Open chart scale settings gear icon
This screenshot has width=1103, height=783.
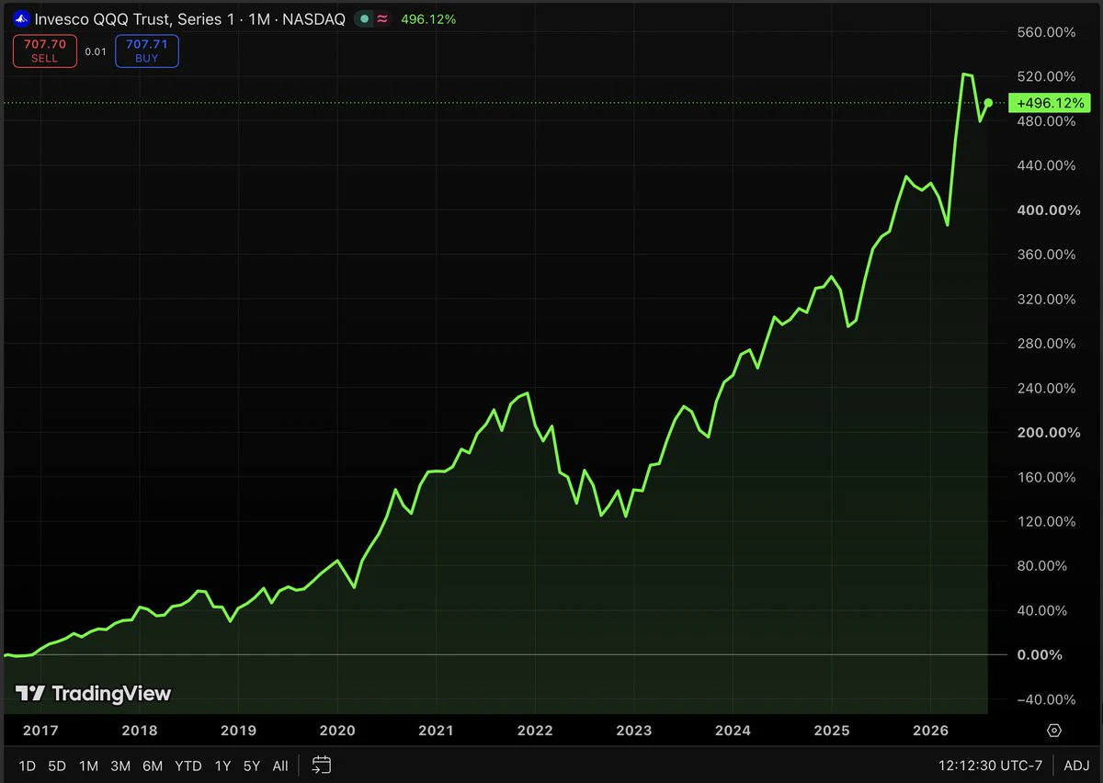[x=1054, y=731]
